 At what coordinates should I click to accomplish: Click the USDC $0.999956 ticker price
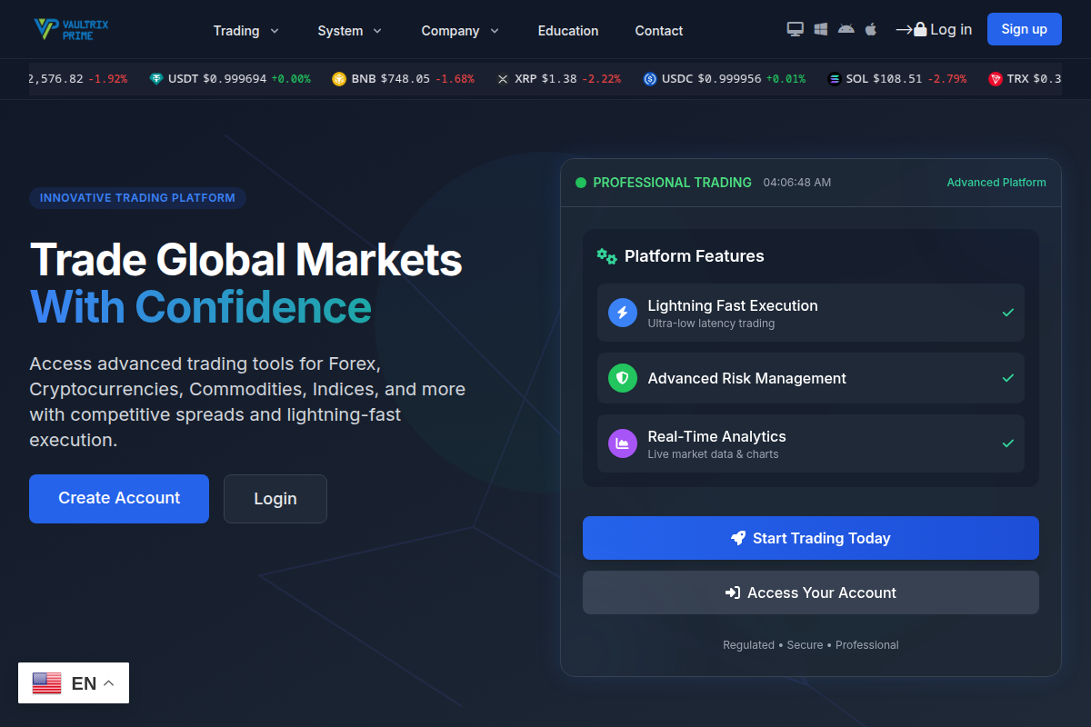pyautogui.click(x=729, y=79)
